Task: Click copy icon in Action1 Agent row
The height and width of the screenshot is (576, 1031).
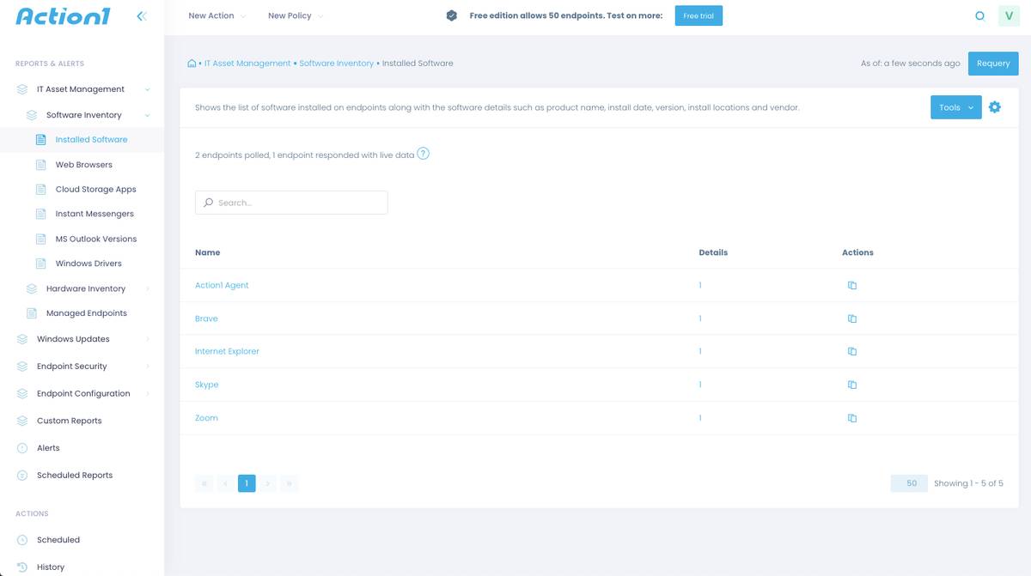Action: click(x=852, y=285)
